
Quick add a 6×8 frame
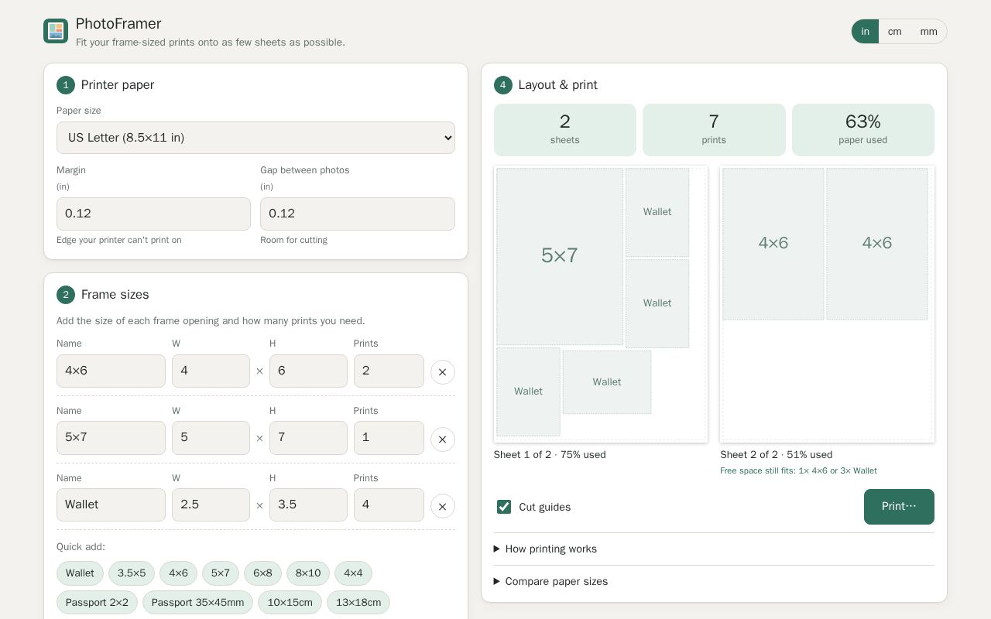(x=263, y=573)
